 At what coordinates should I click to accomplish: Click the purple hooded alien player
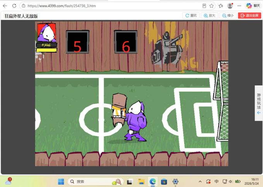pos(136,121)
